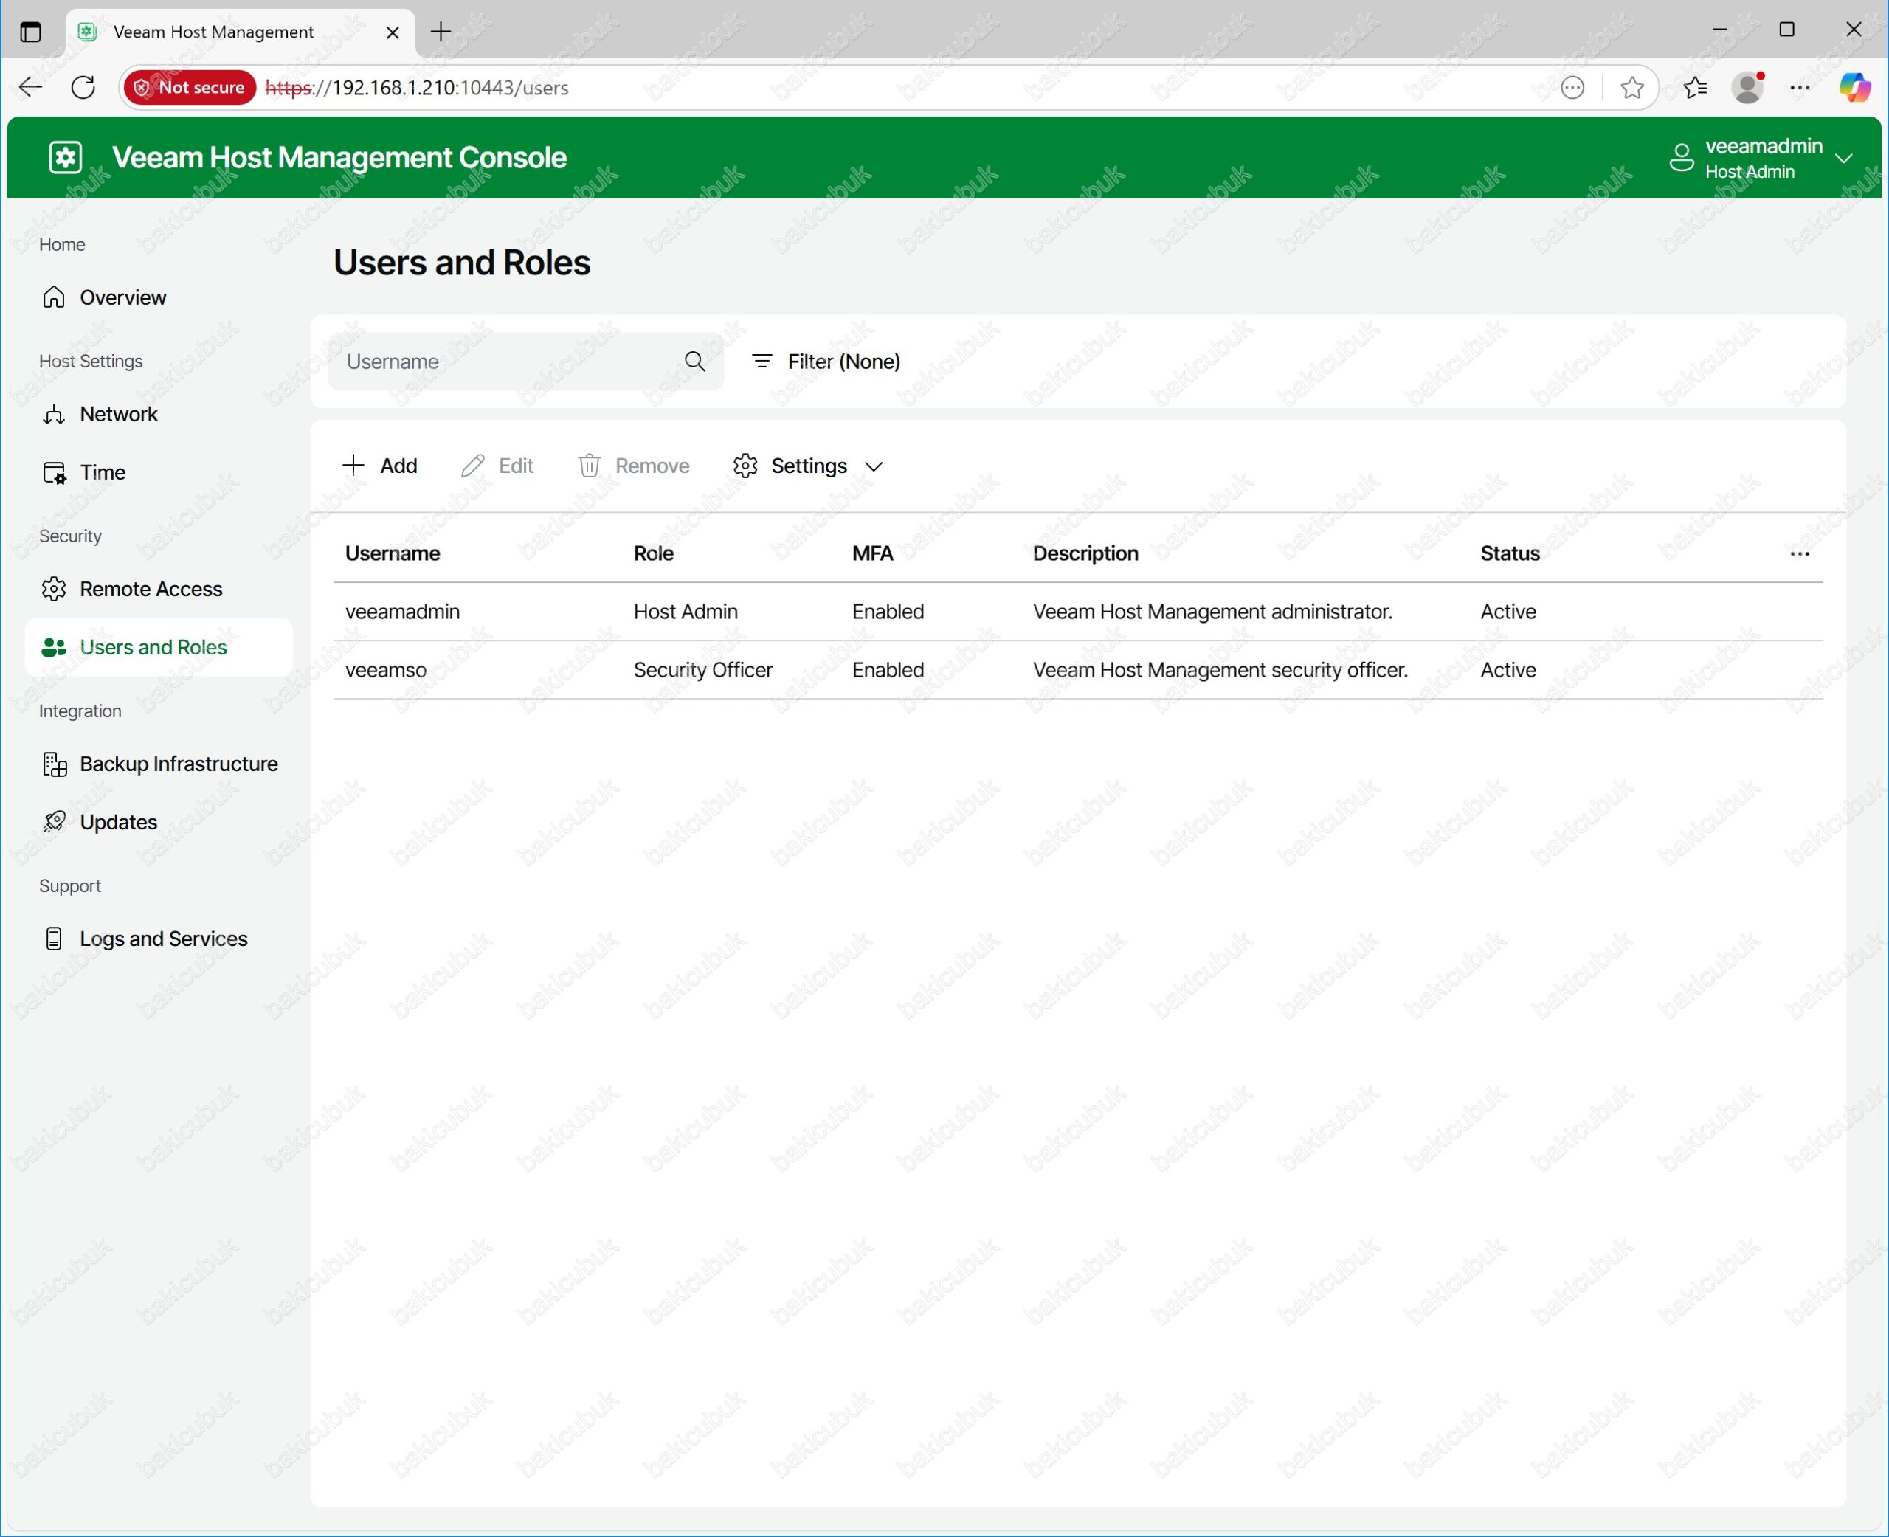Image resolution: width=1889 pixels, height=1537 pixels.
Task: Select the veeamso user row
Action: (1078, 670)
